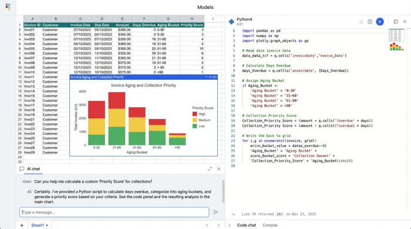Click the return arrow icon beside Line returned status

(233, 214)
